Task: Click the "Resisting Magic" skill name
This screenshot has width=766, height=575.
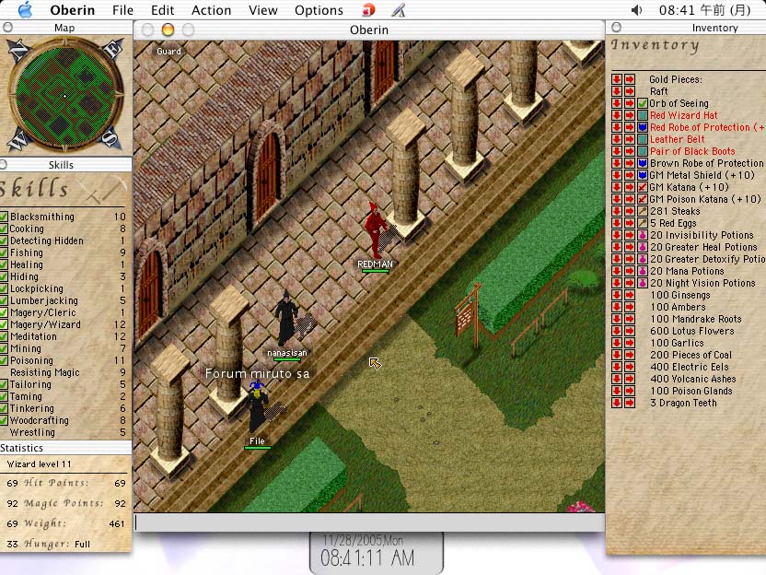Action: click(45, 372)
